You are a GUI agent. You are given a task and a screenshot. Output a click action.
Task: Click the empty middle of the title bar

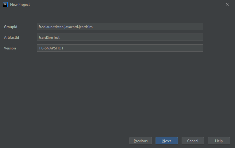[123, 5]
